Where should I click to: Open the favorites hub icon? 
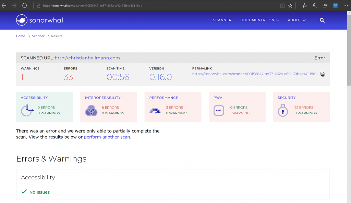click(x=304, y=5)
